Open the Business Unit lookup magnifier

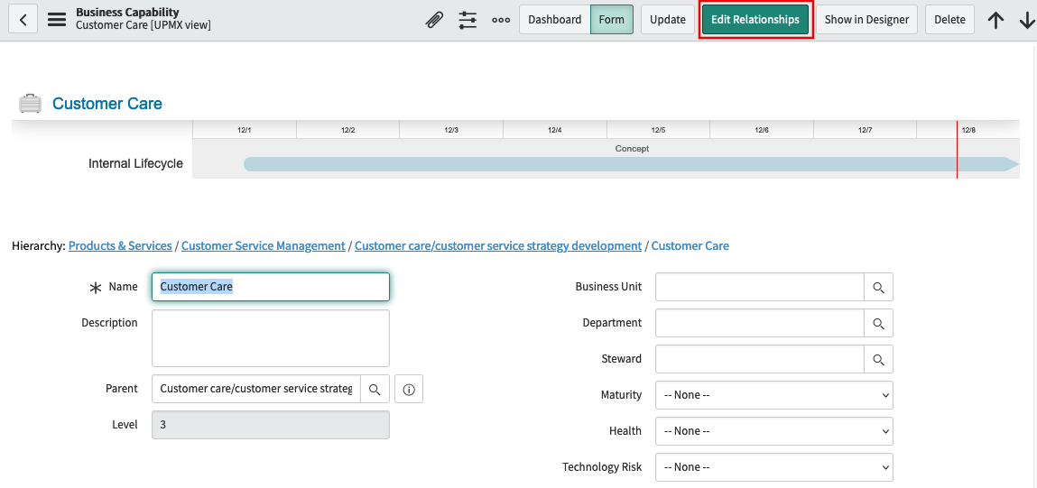click(x=878, y=287)
